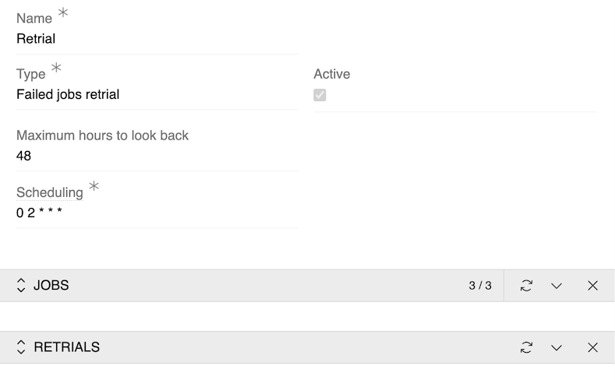Image resolution: width=615 pixels, height=380 pixels.
Task: Toggle the Active checkbox
Action: pyautogui.click(x=320, y=95)
